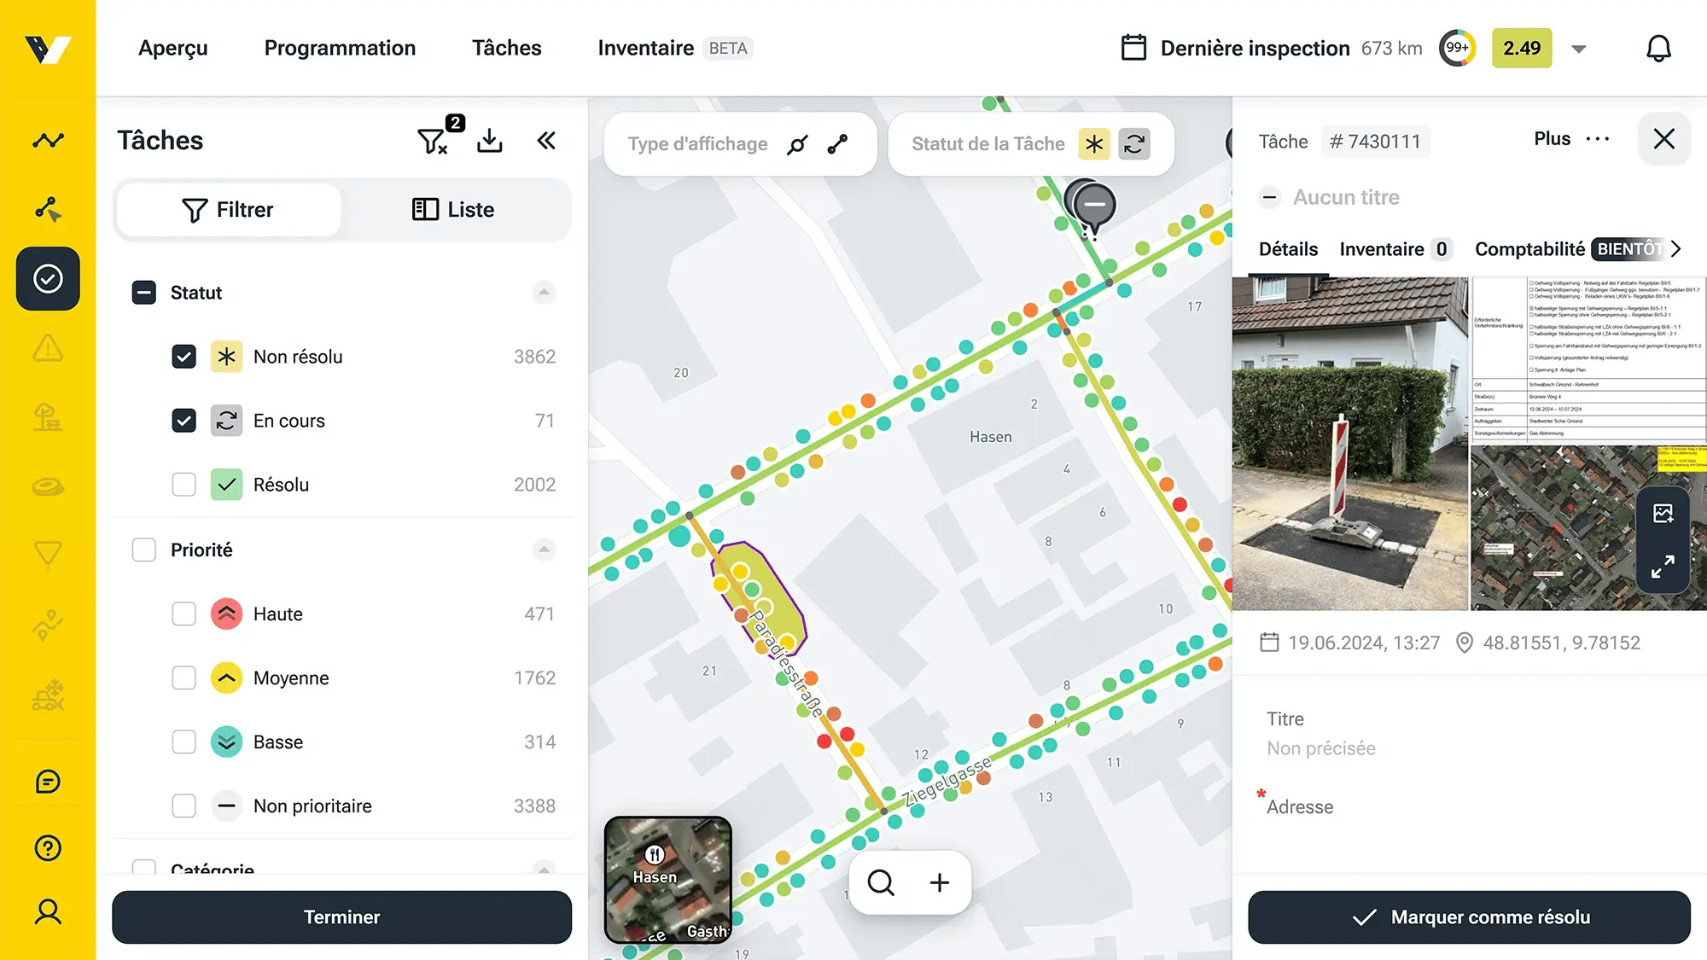
Task: Enable the Haute priority filter
Action: pos(184,614)
